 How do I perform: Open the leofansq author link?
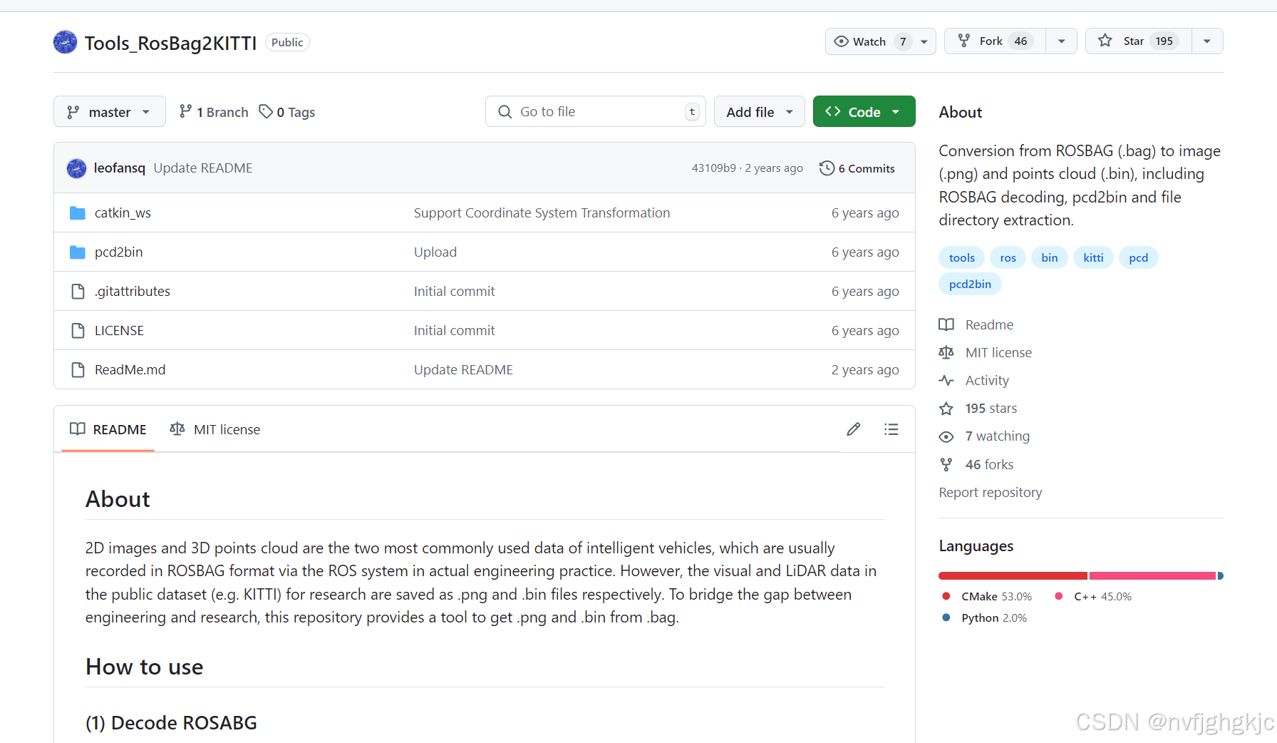pos(120,168)
